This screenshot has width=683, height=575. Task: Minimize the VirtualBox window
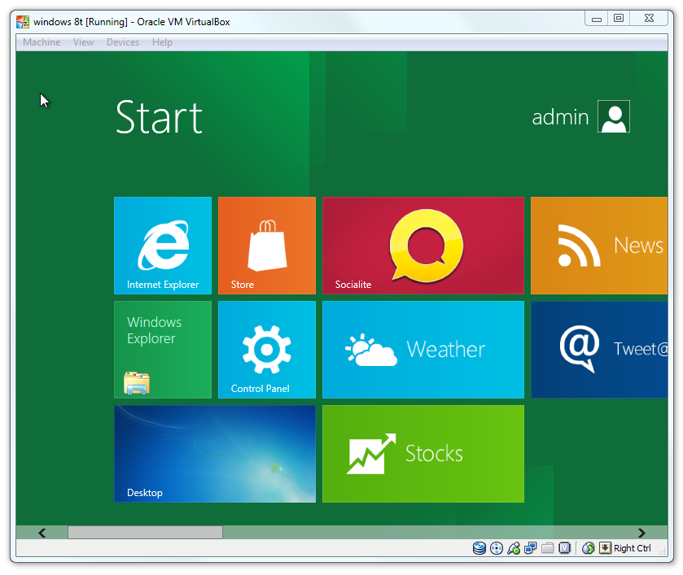597,19
